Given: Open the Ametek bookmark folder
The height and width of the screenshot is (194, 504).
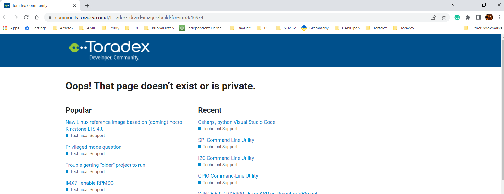Looking at the screenshot, I should click(63, 28).
